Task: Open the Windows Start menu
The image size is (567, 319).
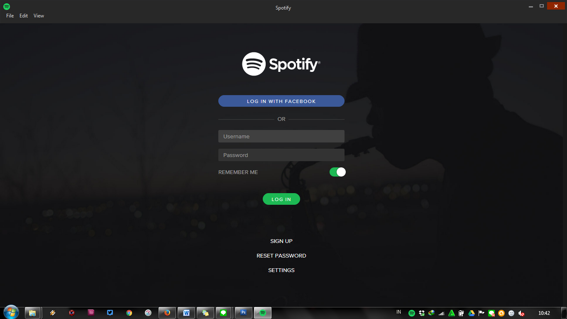Action: 11,312
